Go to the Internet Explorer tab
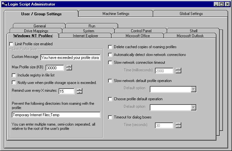The image size is (232, 151). point(85,36)
